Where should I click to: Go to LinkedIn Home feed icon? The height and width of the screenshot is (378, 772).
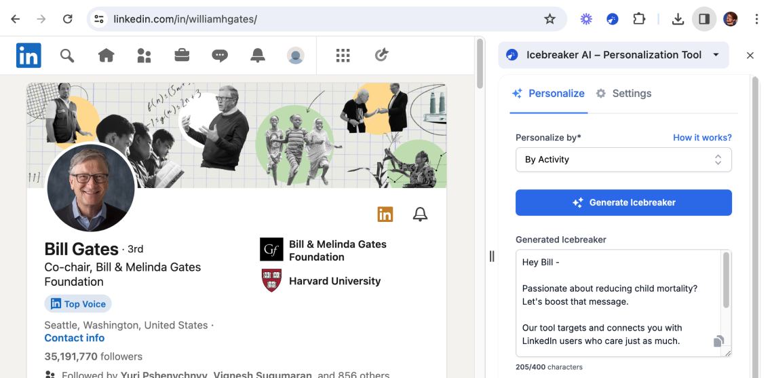[x=106, y=56]
